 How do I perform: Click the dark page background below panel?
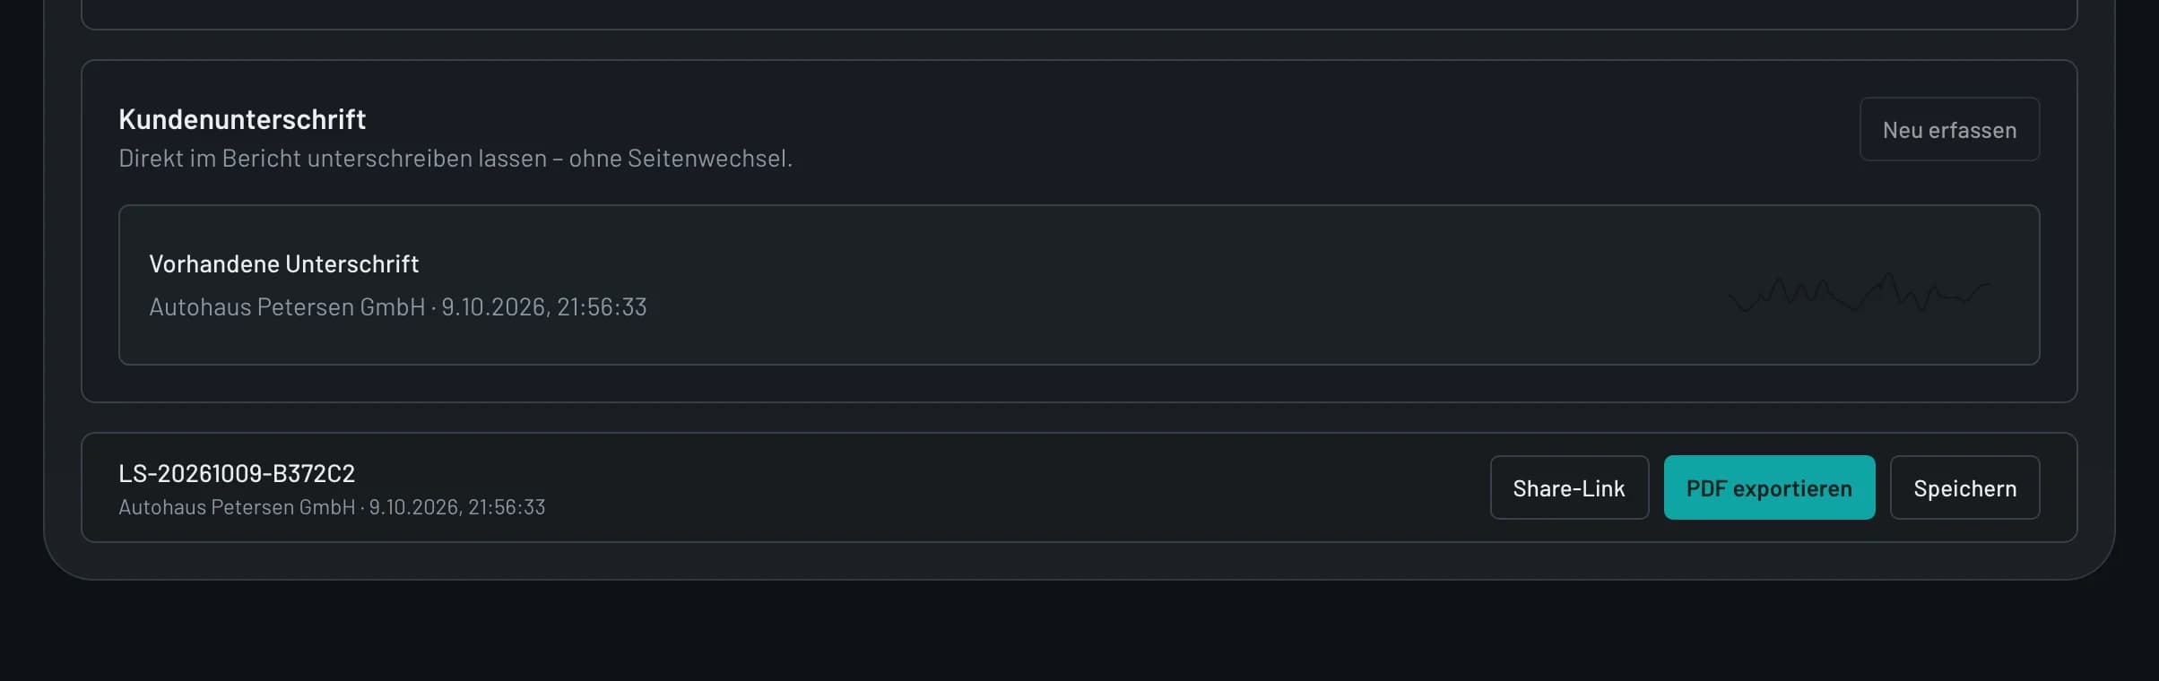[x=1079, y=632]
